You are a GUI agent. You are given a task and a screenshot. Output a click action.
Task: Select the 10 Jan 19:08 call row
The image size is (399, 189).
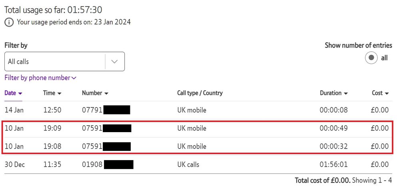(196, 146)
